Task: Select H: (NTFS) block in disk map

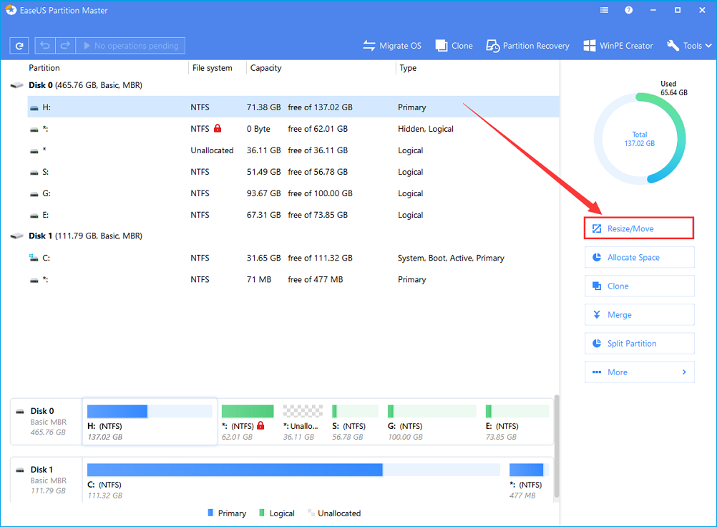Action: (150, 421)
